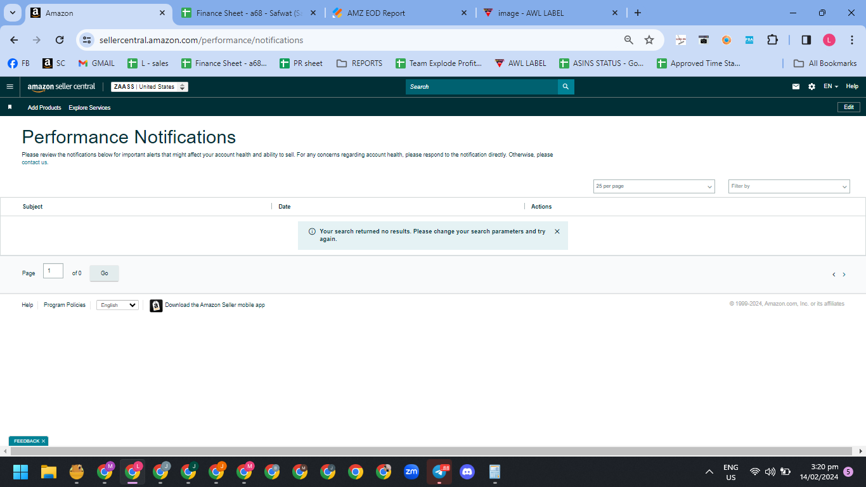Toggle the Chrome side panel
Screen dimensions: 866x487
806,40
